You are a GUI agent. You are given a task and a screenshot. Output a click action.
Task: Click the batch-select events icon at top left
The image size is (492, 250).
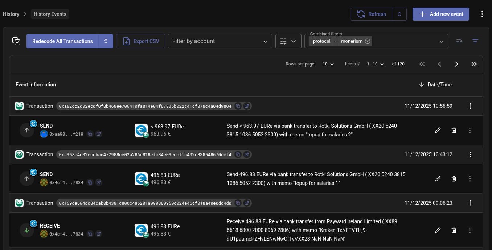tap(16, 41)
